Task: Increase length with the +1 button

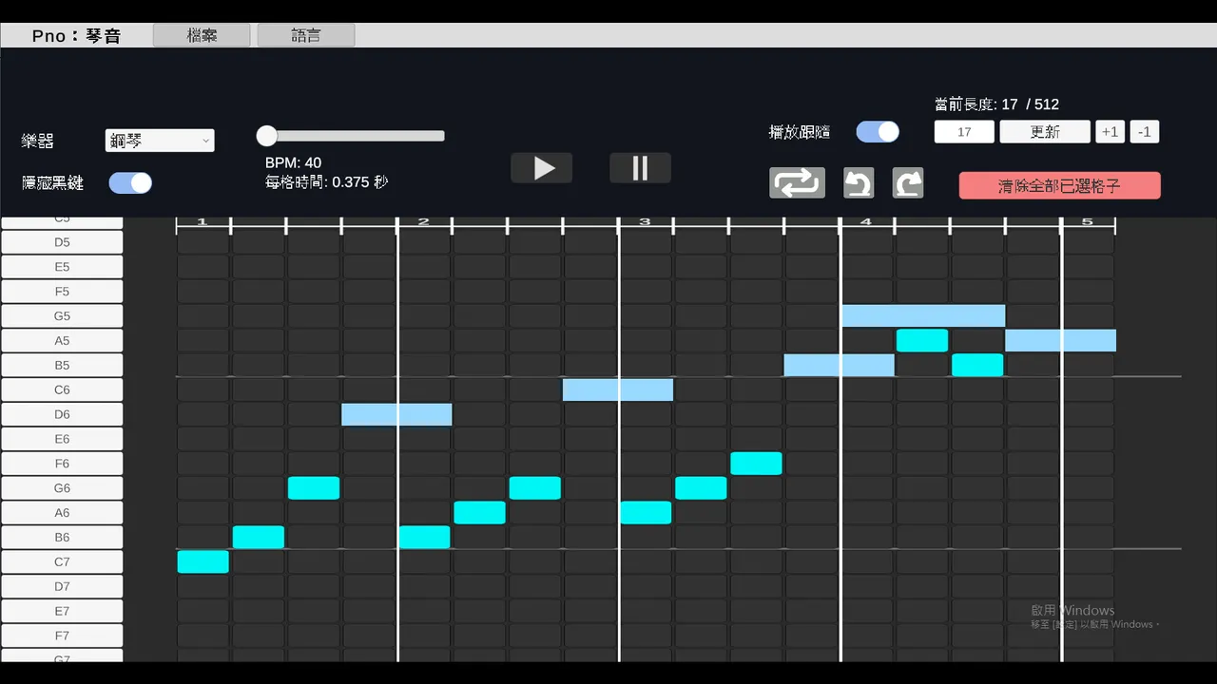Action: tap(1110, 132)
